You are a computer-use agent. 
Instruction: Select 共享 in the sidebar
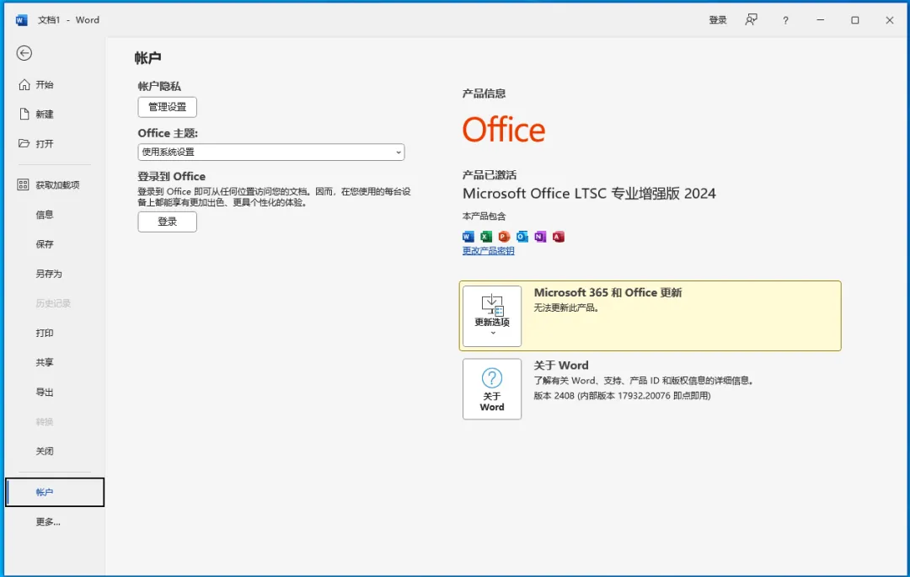point(45,362)
